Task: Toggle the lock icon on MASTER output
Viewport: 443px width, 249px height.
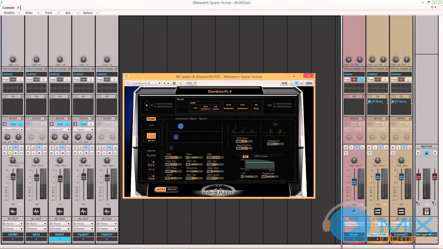Action: pyautogui.click(x=427, y=153)
